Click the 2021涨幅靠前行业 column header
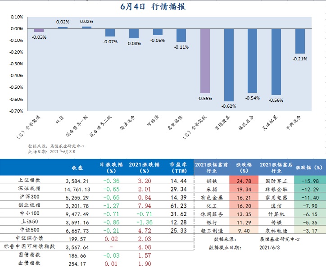 click(212, 168)
